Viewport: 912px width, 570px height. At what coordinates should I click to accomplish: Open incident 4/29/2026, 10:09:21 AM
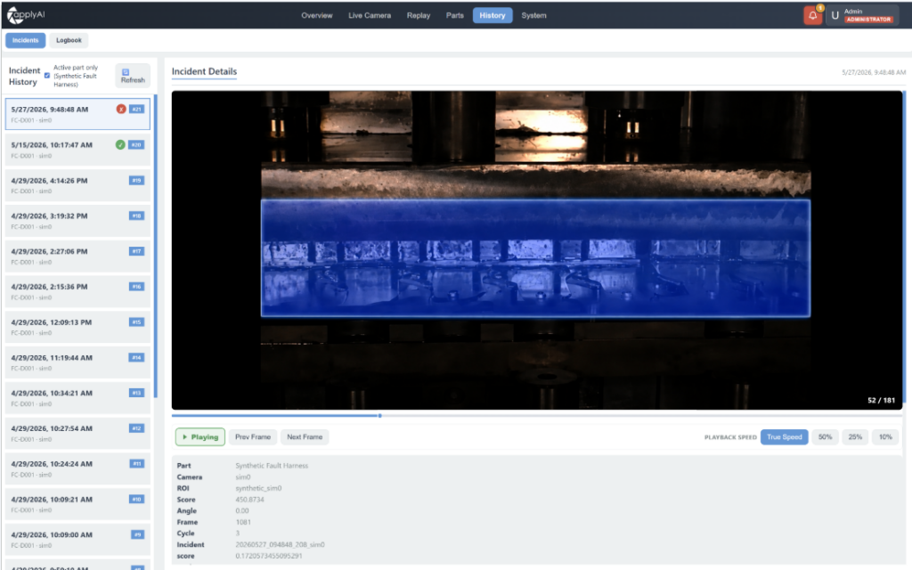pos(77,504)
